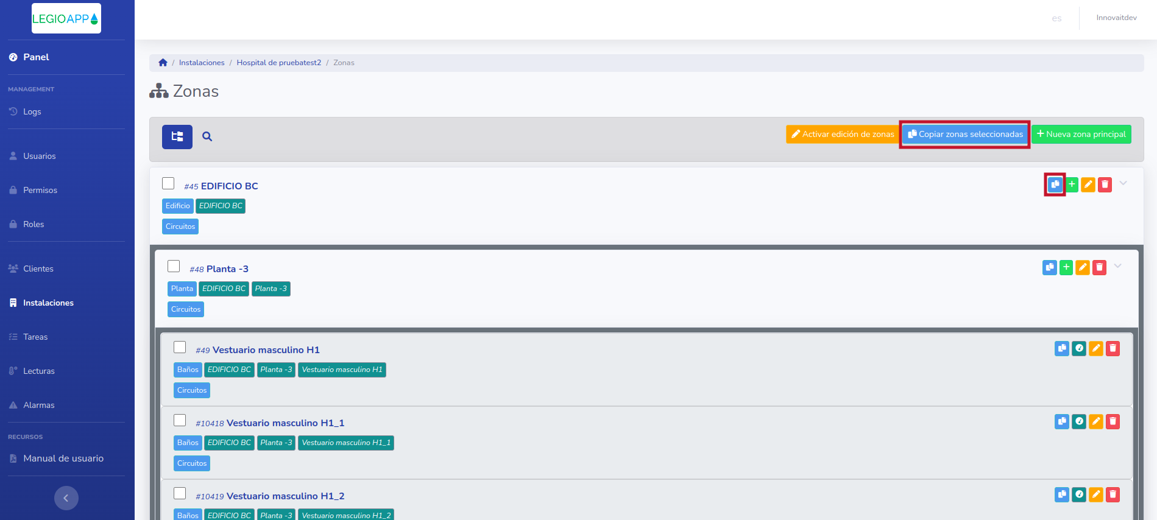Edit Vestuario masculino H1 with pencil icon
The height and width of the screenshot is (520, 1157).
1095,348
